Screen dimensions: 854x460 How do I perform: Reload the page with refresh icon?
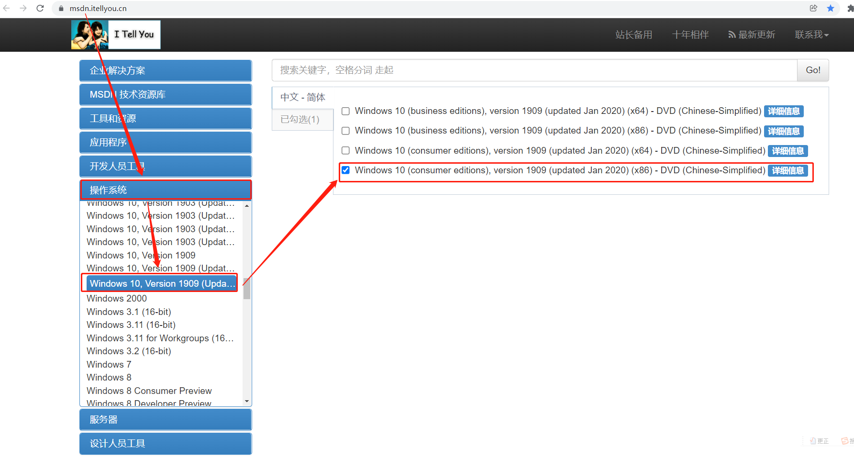tap(40, 8)
